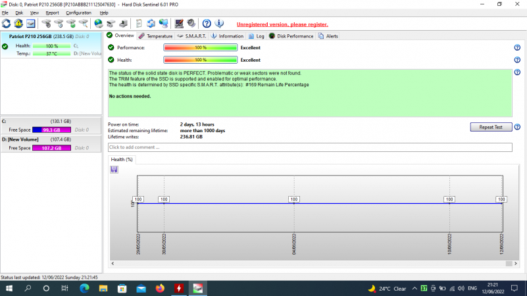
Task: Switch to the Information tab
Action: click(x=227, y=36)
